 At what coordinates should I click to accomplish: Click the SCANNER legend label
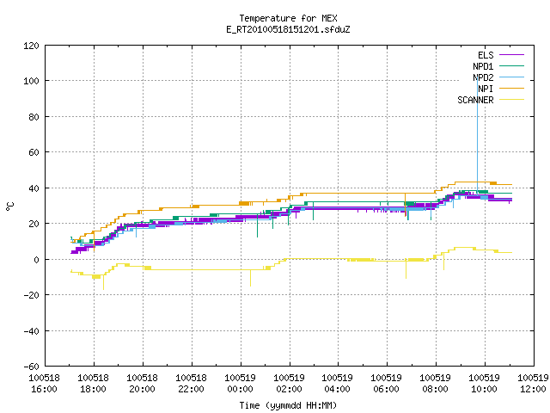475,100
